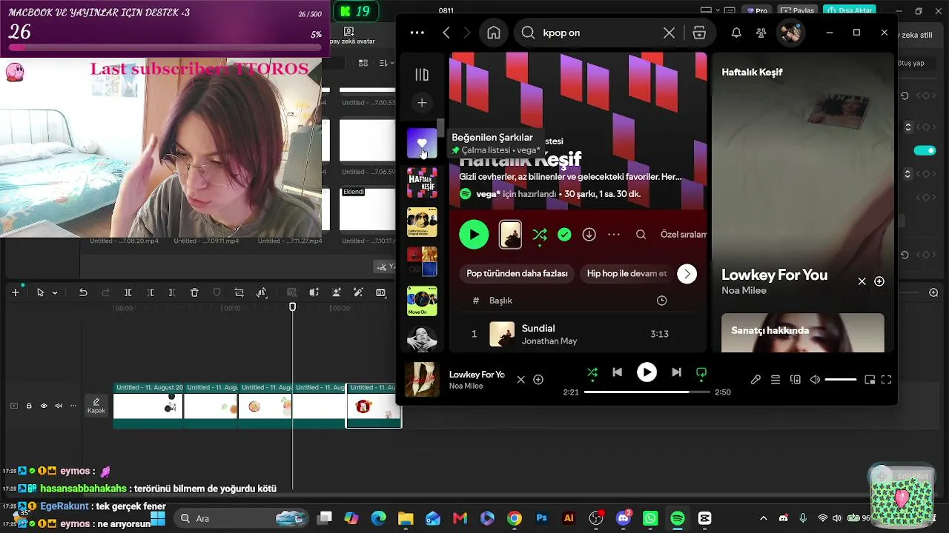
Task: Open Photoshop from the taskbar
Action: [542, 518]
